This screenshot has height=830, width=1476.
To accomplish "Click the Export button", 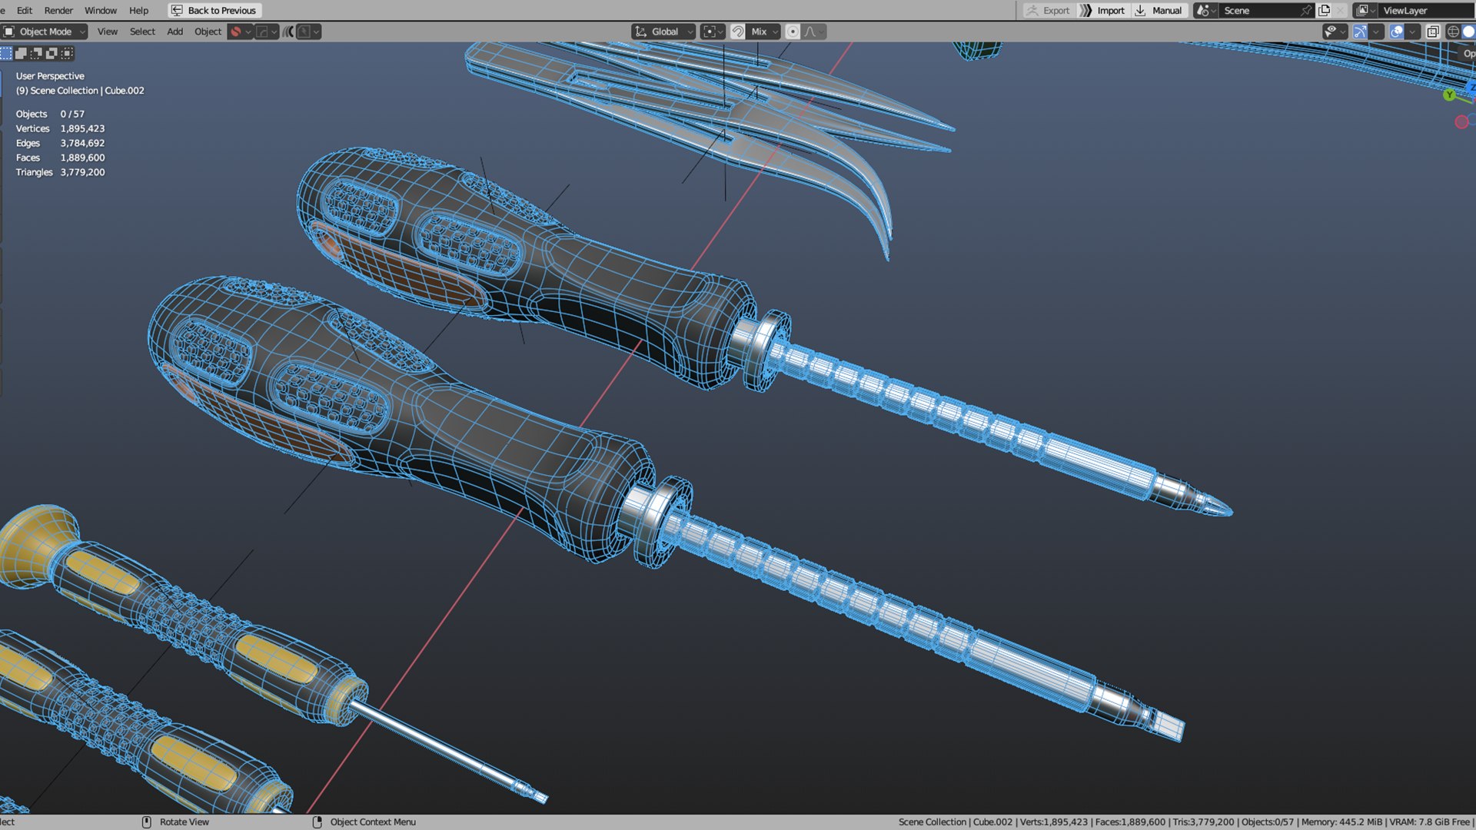I will (x=1048, y=10).
